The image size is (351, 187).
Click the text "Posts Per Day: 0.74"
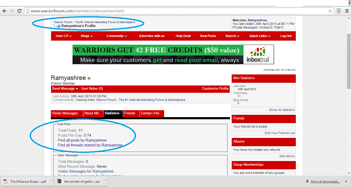[74, 135]
